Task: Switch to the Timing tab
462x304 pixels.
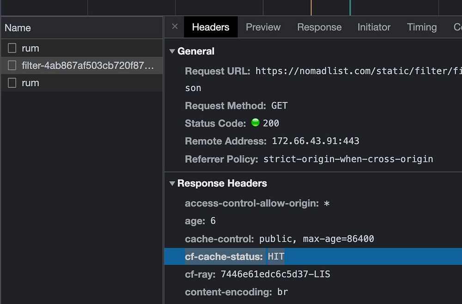Action: [x=421, y=27]
